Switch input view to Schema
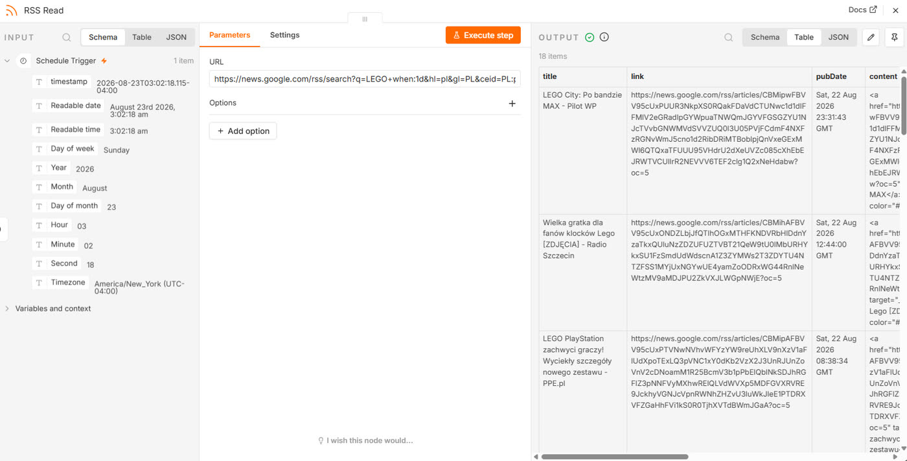907x461 pixels. 103,38
